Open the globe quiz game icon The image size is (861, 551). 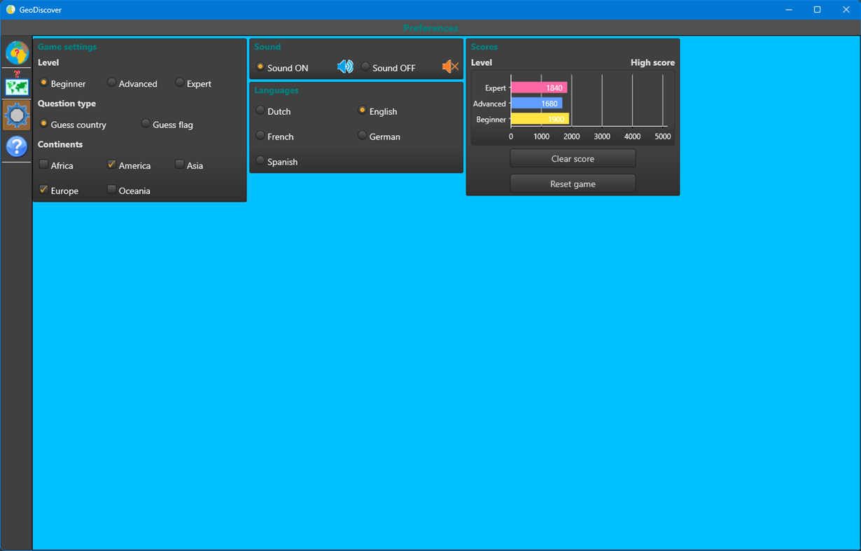[x=16, y=53]
